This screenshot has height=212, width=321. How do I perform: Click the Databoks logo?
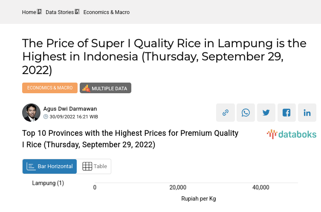(x=292, y=135)
